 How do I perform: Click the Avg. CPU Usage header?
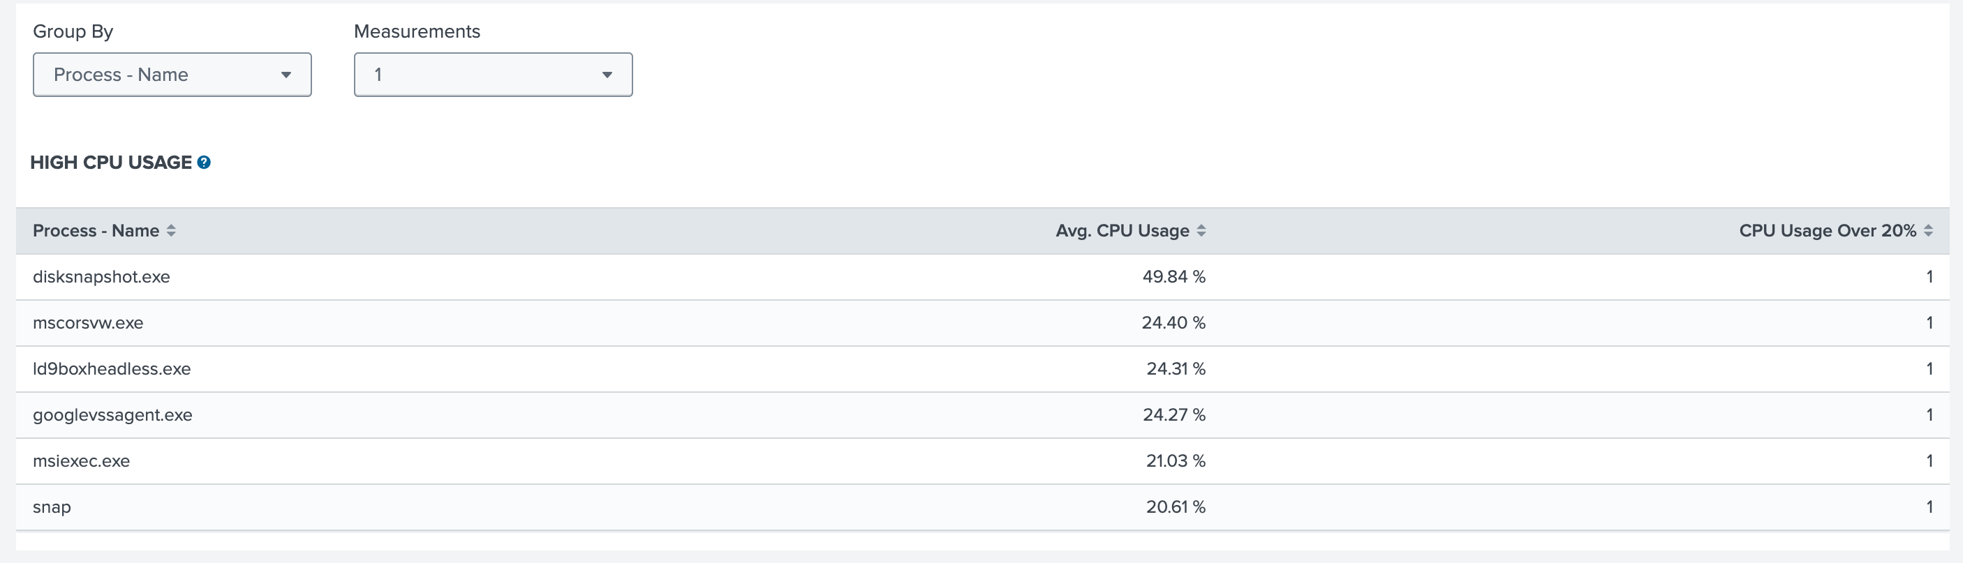[1122, 231]
